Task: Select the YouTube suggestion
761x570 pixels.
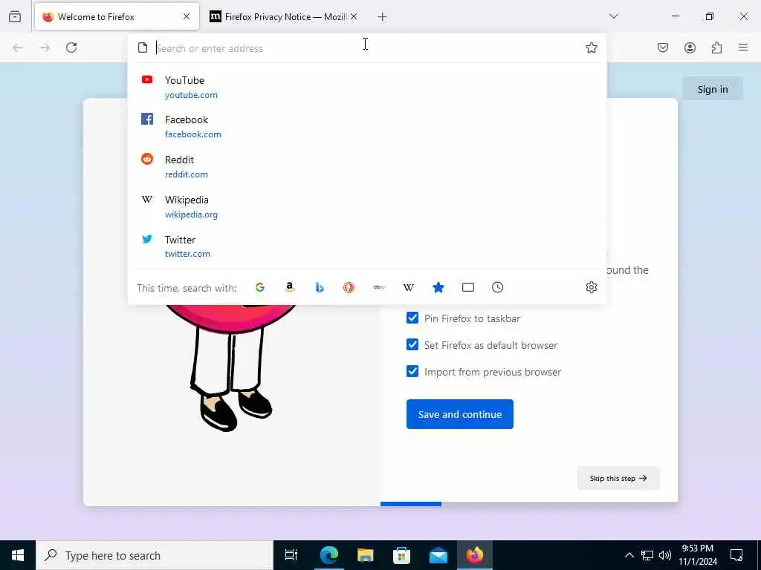Action: tap(367, 87)
